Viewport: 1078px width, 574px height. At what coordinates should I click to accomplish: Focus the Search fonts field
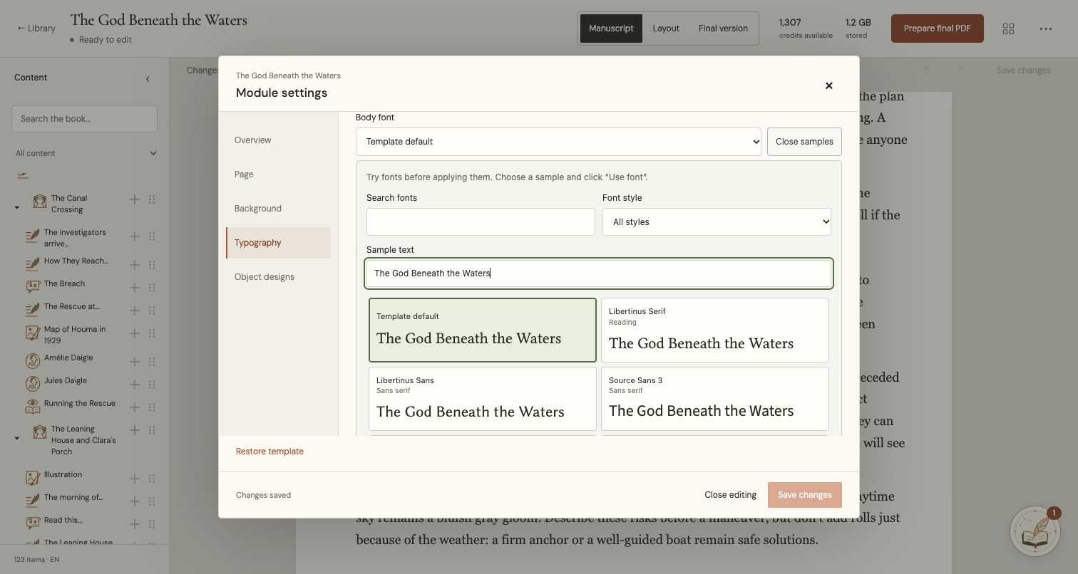tap(481, 222)
